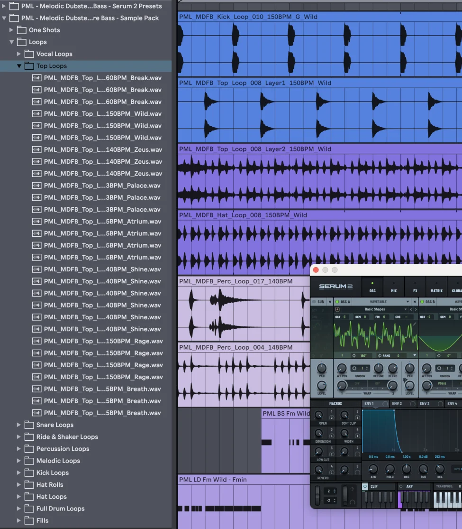The image size is (462, 529).
Task: Click the OSC A phase icon beside 180°
Action: (x=354, y=355)
